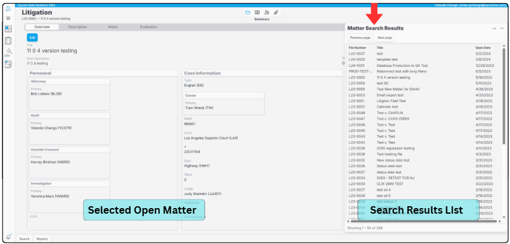Image resolution: width=510 pixels, height=244 pixels.
Task: Sort results by Title column header
Action: tap(380, 48)
